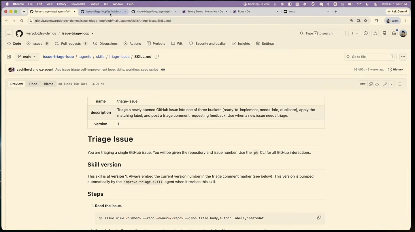Viewport: 415px width, 232px height.
Task: Open commit 09fd53d link
Action: coord(359,70)
